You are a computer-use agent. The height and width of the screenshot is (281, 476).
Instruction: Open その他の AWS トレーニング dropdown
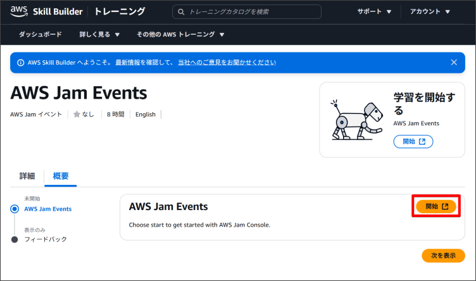click(180, 34)
